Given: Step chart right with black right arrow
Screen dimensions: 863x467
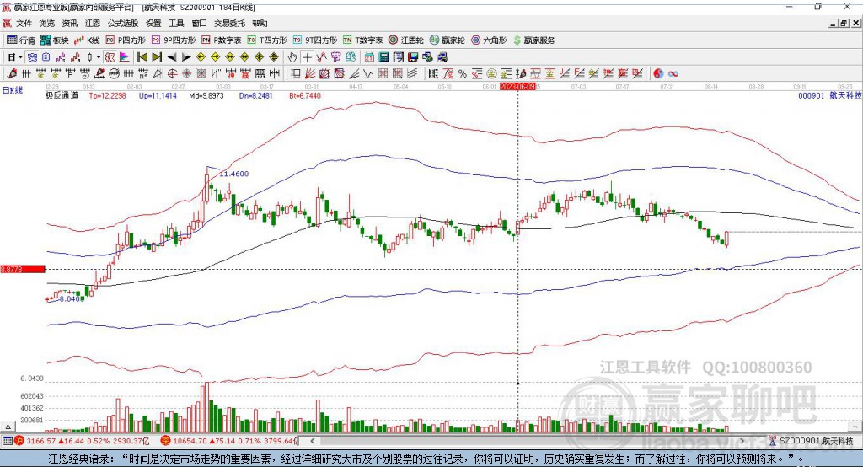Looking at the screenshot, I should pyautogui.click(x=186, y=57).
